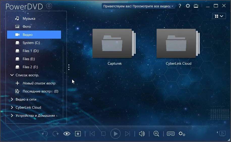Viewport: 231px width, 142px height.
Task: Switch to TV mode icon
Action: pyautogui.click(x=196, y=6)
